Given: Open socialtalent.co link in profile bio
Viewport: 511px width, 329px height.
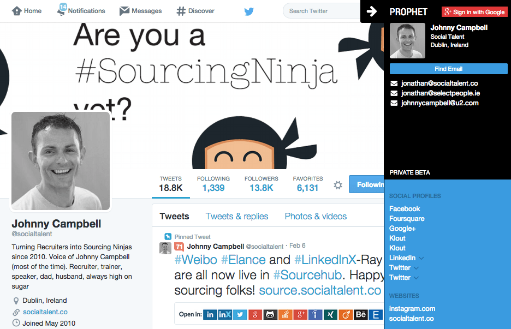Looking at the screenshot, I should click(45, 312).
